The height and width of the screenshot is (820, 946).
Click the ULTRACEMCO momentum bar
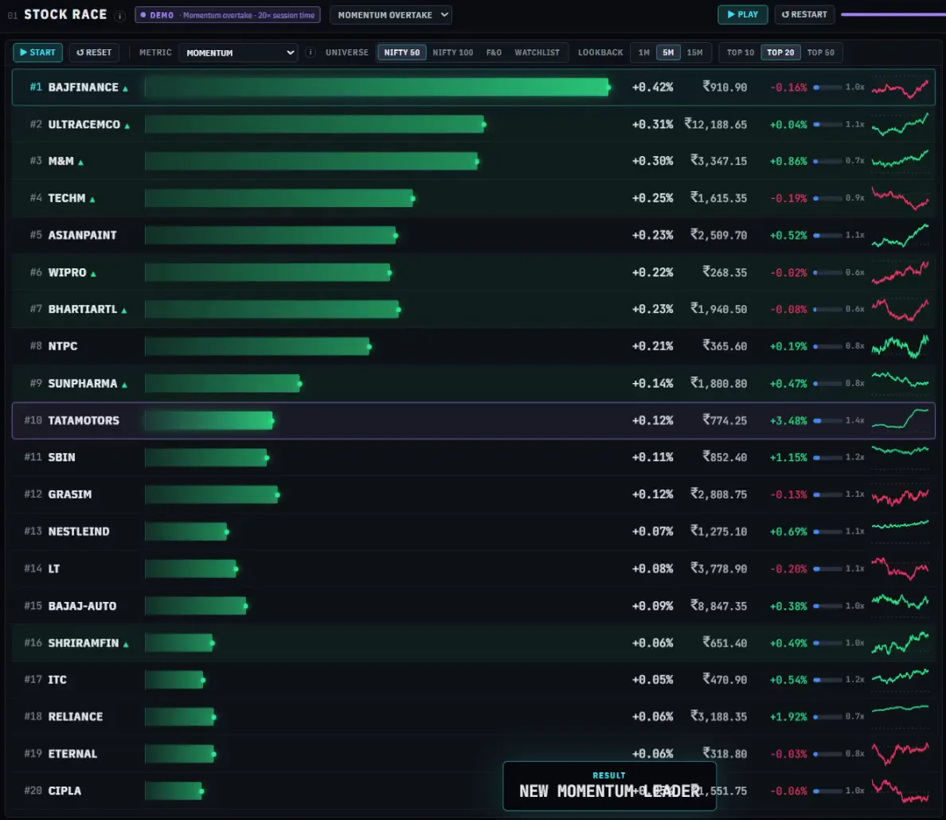click(x=315, y=124)
